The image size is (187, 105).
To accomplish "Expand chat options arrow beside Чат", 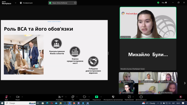I will point(77,97).
